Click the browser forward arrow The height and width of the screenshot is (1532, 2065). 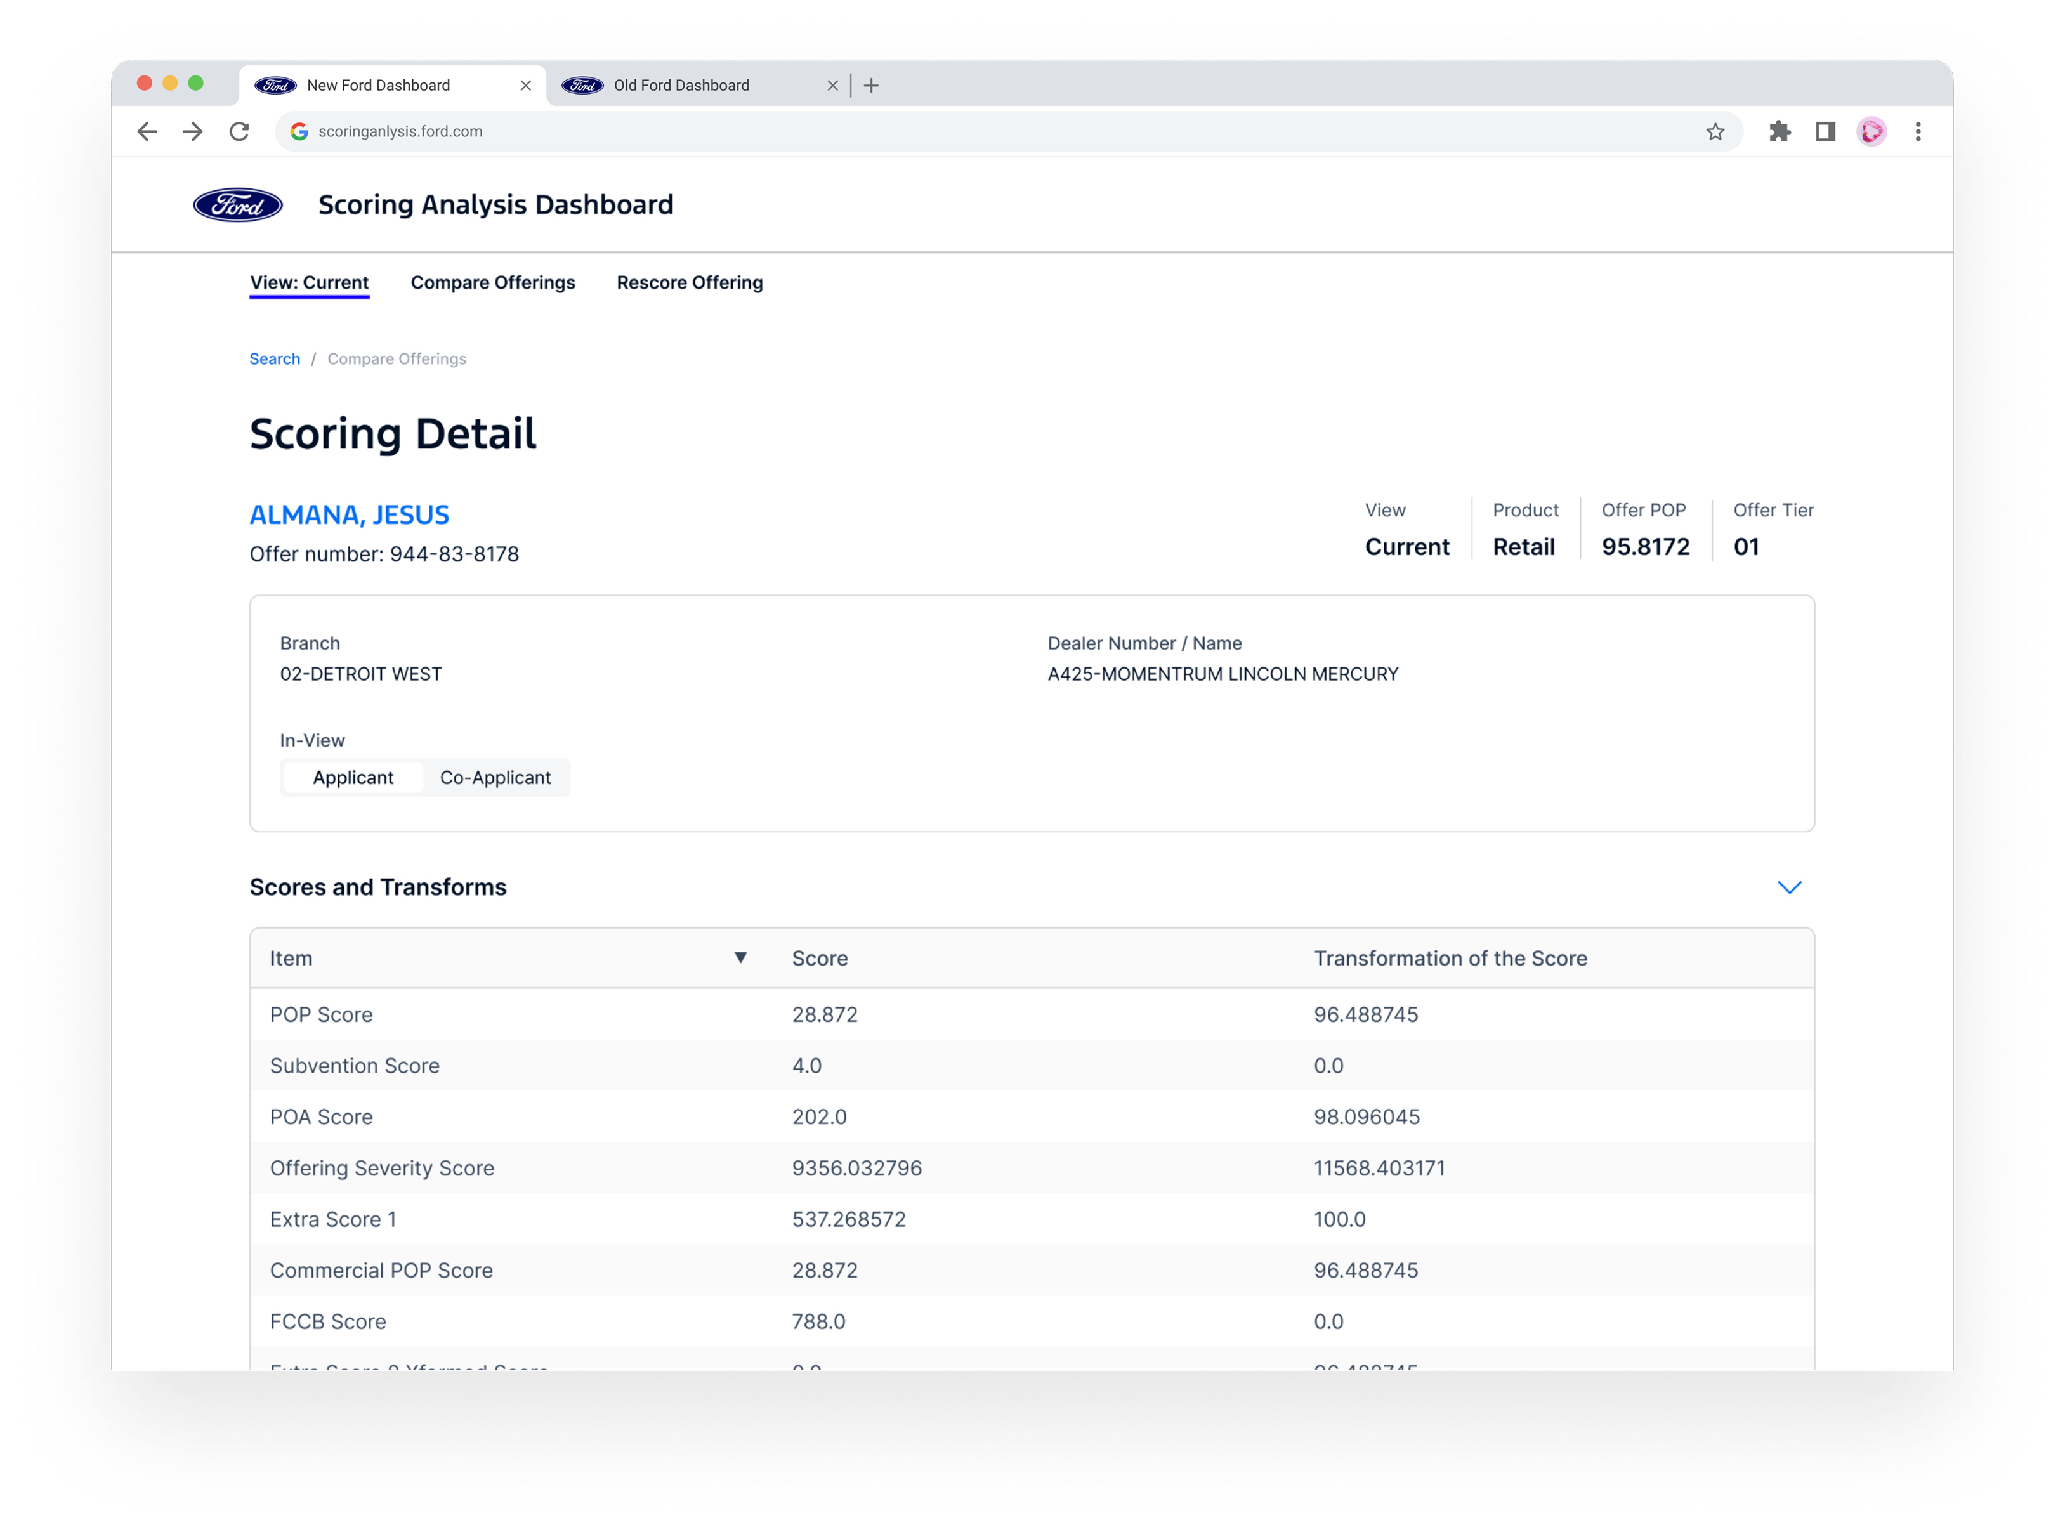pyautogui.click(x=193, y=132)
